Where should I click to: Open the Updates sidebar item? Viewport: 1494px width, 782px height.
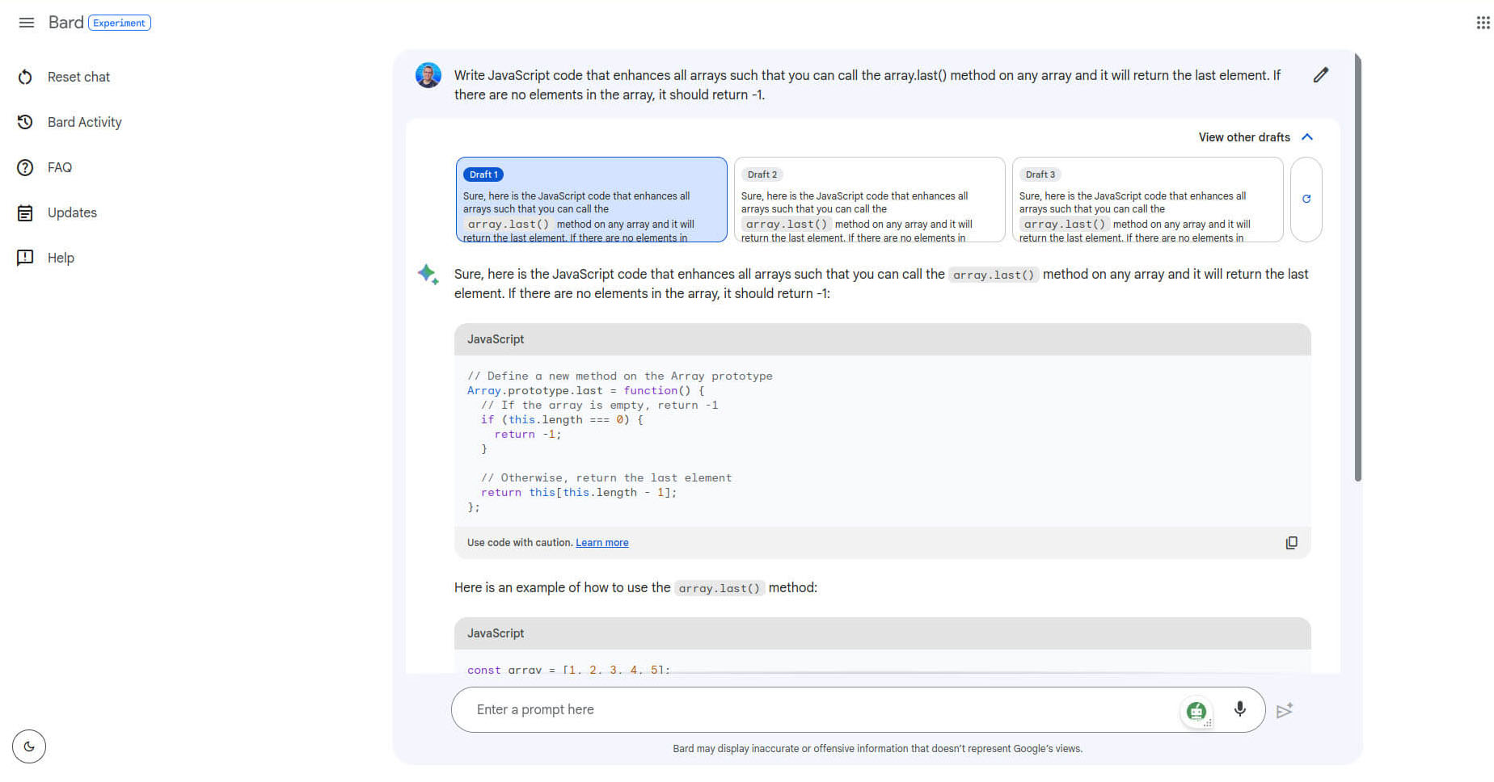pos(72,212)
